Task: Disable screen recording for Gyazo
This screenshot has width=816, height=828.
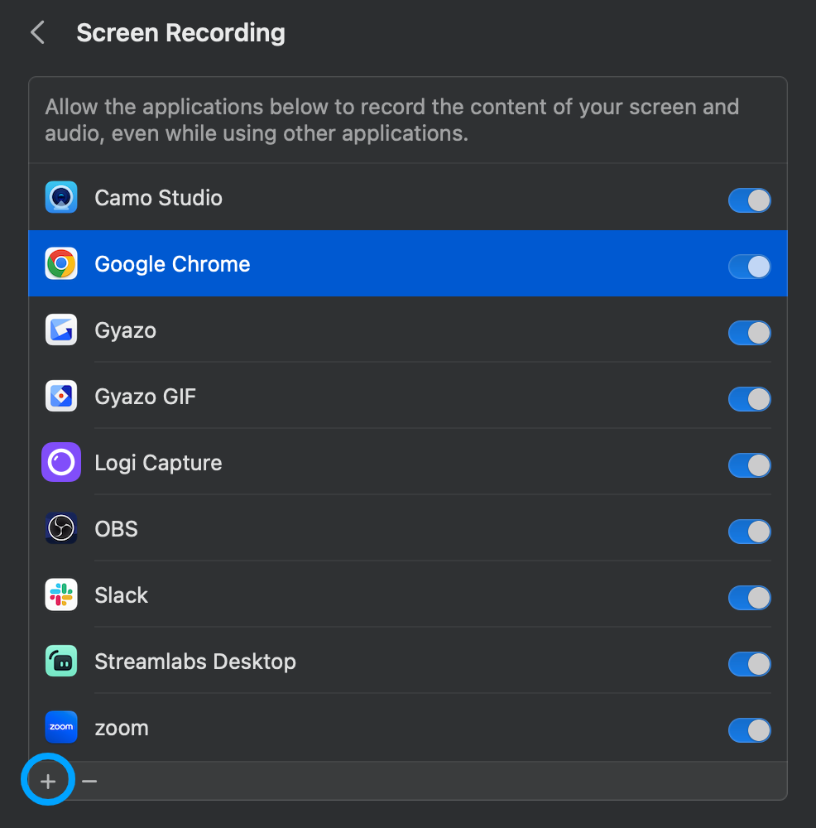Action: pos(749,333)
